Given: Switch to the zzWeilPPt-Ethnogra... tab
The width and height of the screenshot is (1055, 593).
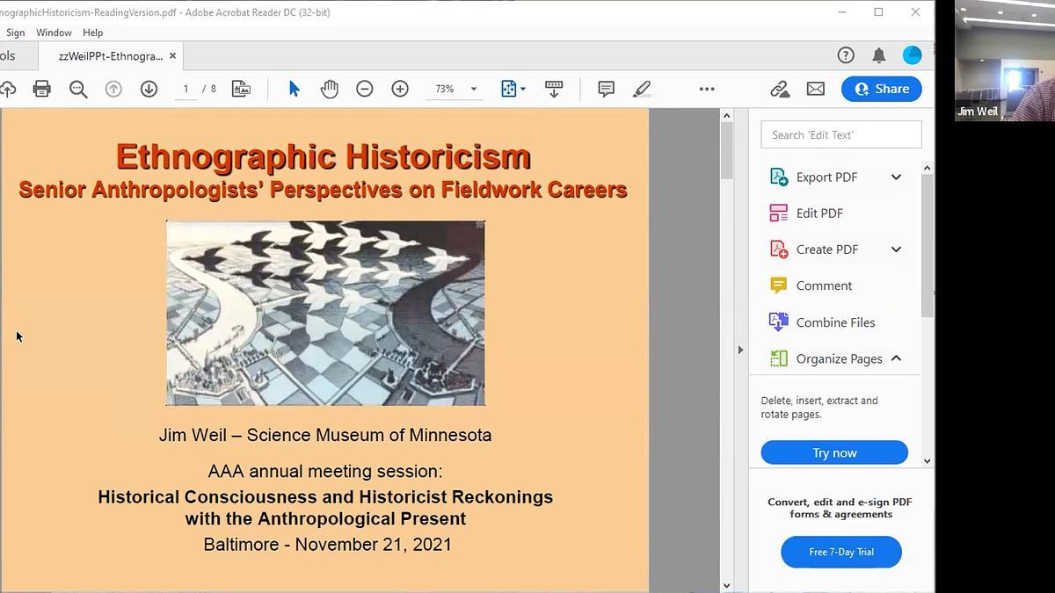Looking at the screenshot, I should click(111, 56).
